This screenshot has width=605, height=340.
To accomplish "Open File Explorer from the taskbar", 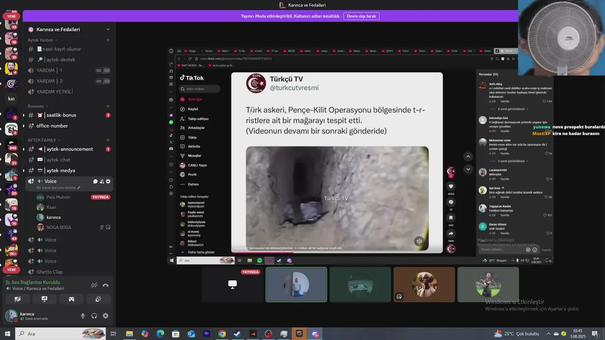I will 129,334.
